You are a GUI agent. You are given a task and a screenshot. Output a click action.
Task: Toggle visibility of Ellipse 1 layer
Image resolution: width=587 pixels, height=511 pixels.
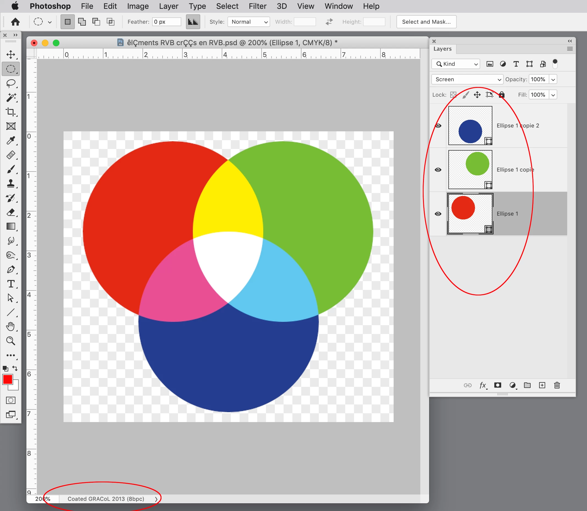coord(438,214)
